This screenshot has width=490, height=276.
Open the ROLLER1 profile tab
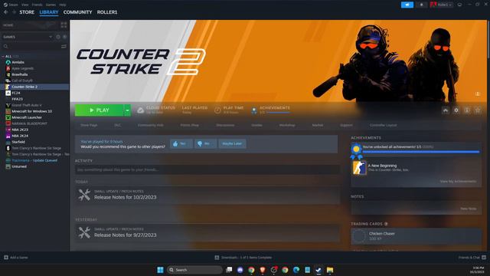[107, 12]
